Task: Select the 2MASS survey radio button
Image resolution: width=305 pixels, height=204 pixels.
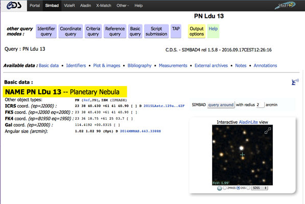Action: pyautogui.click(x=225, y=188)
